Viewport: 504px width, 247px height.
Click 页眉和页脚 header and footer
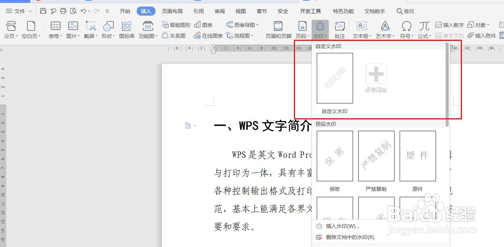(x=278, y=29)
